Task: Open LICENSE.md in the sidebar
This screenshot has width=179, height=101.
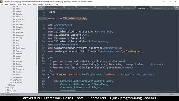Action: click(x=17, y=80)
